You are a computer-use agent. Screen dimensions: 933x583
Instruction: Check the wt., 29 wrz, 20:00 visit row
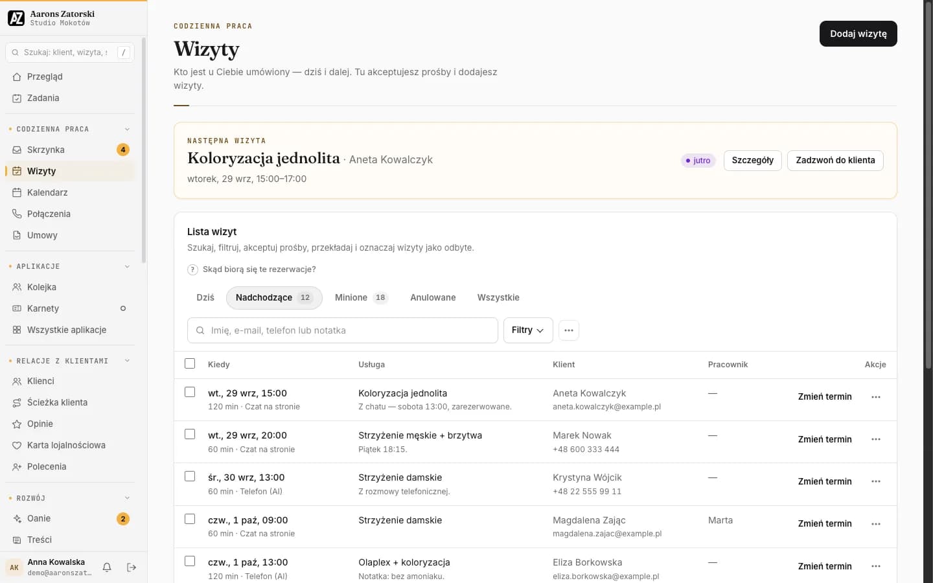(190, 434)
